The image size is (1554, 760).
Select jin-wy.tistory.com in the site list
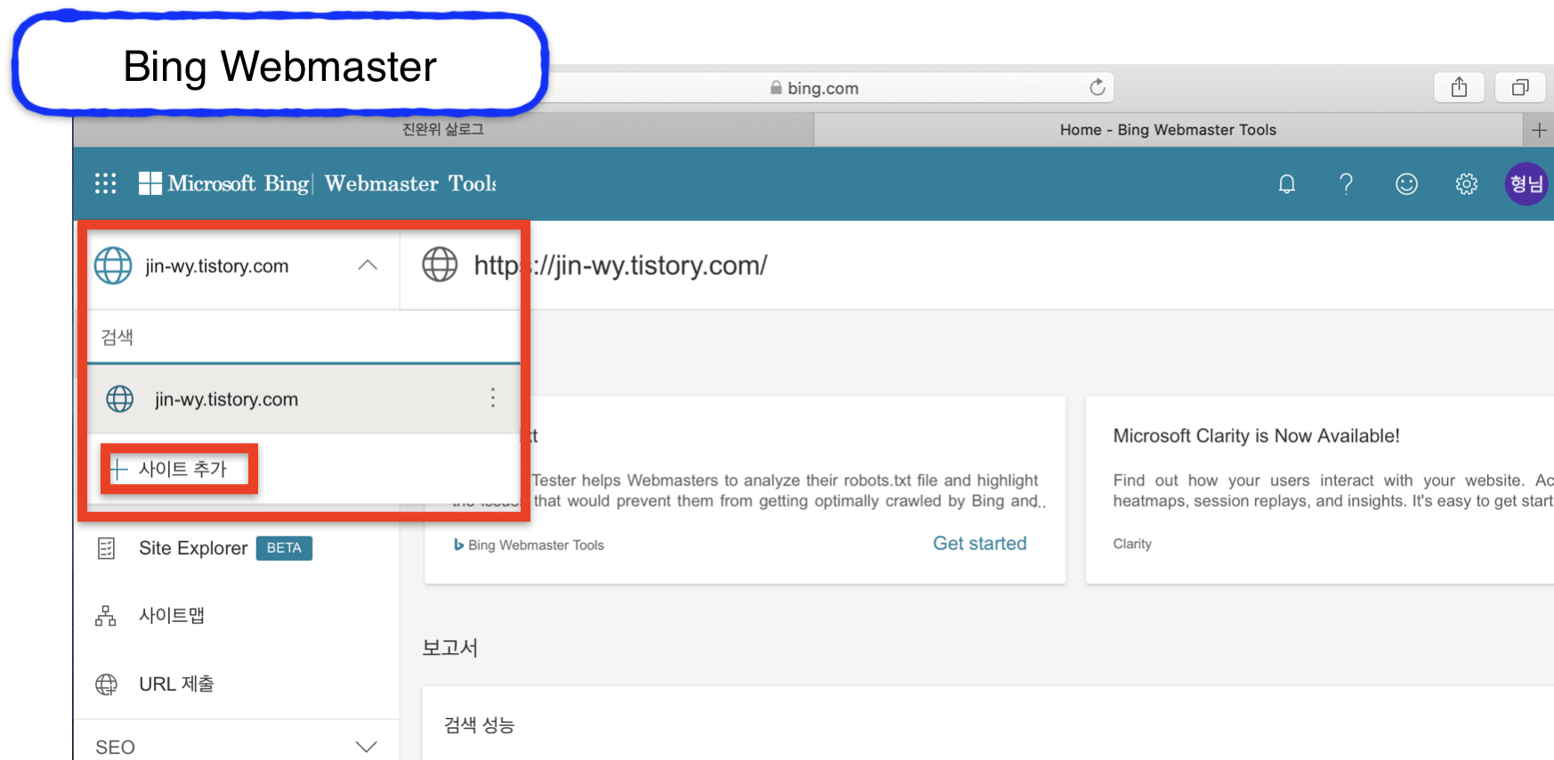click(x=304, y=399)
